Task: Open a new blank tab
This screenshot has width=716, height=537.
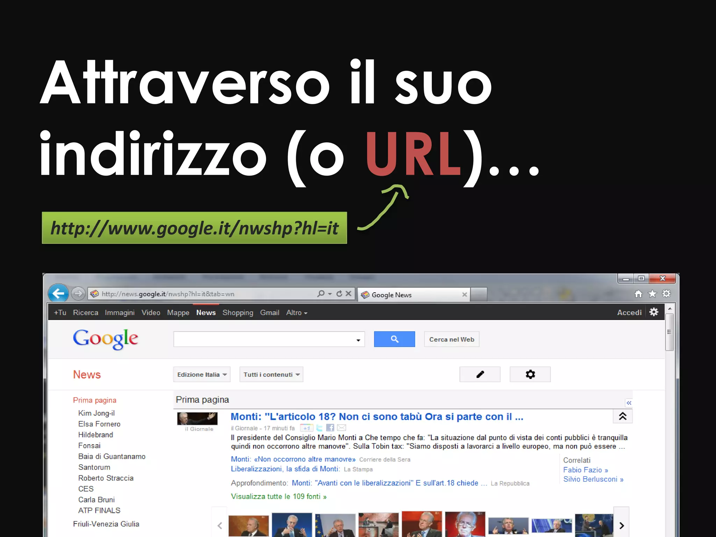Action: (x=479, y=294)
